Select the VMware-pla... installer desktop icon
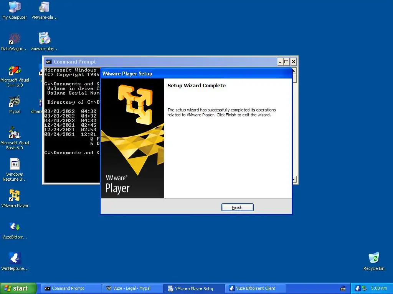This screenshot has width=393, height=294. pyautogui.click(x=45, y=10)
